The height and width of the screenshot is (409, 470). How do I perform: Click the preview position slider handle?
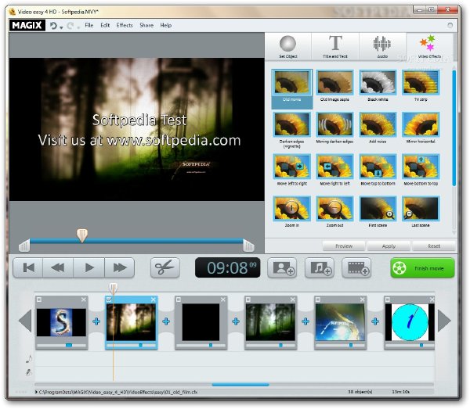click(x=81, y=235)
